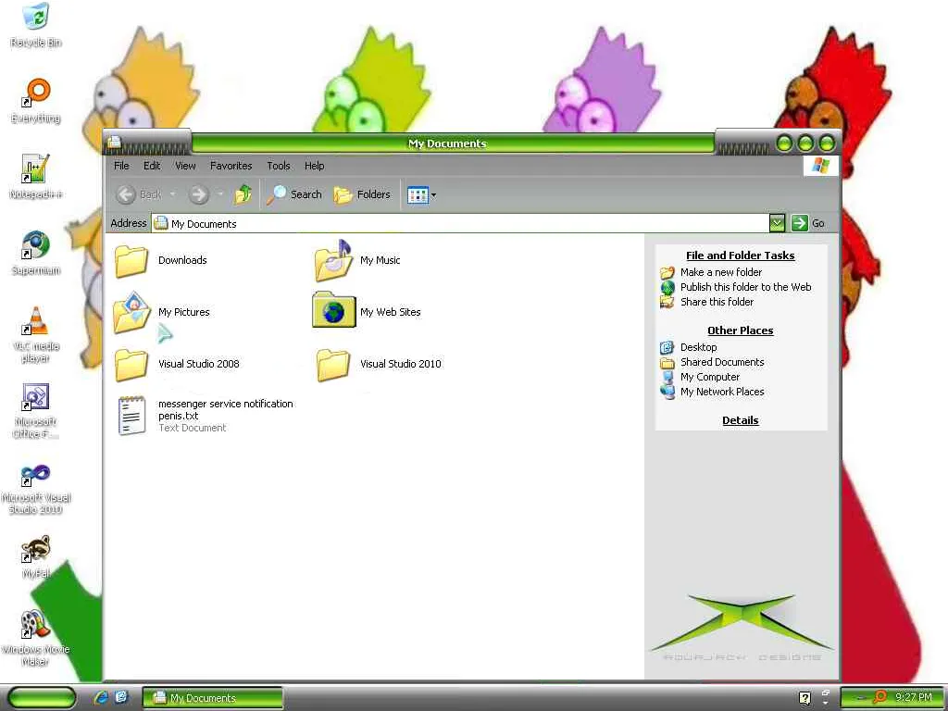
Task: Expand the Forward history dropdown arrow
Action: click(220, 194)
